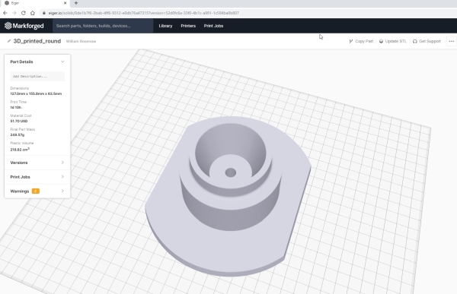Open the Print Jobs top menu
This screenshot has width=457, height=294.
pos(213,26)
